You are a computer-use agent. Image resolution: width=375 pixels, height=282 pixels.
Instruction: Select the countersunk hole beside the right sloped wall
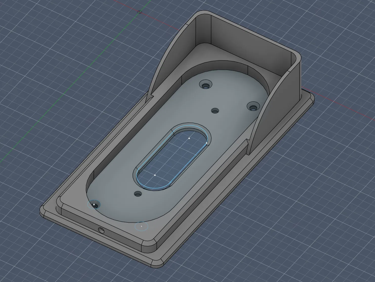coord(253,106)
